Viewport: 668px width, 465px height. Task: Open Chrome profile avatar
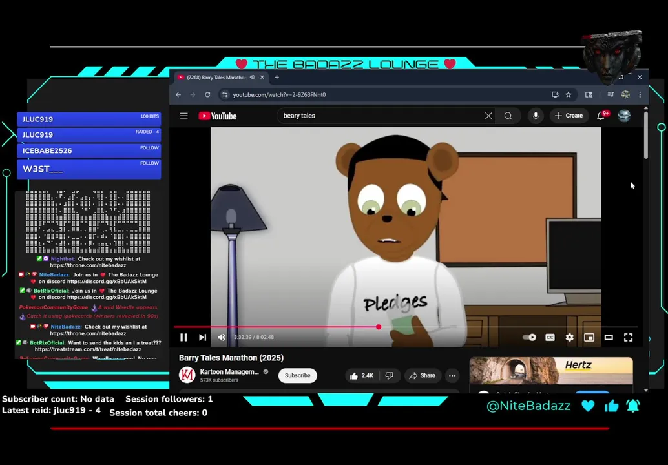click(625, 94)
